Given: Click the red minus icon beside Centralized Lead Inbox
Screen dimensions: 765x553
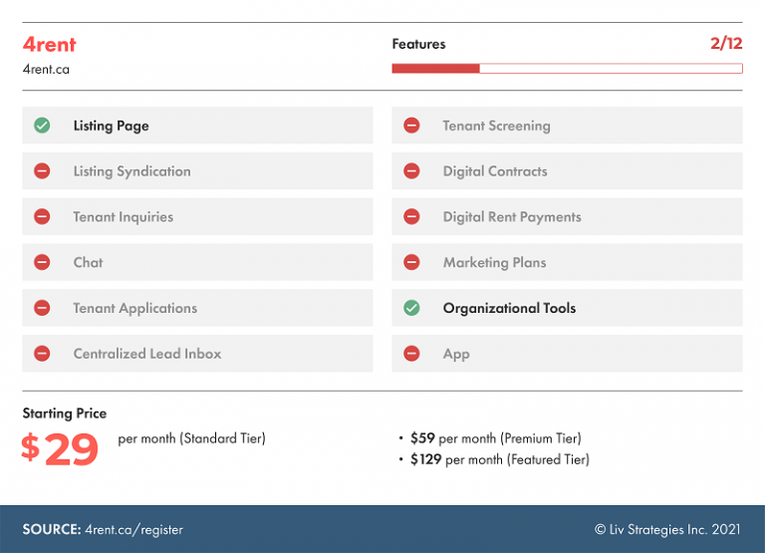Looking at the screenshot, I should [x=42, y=354].
